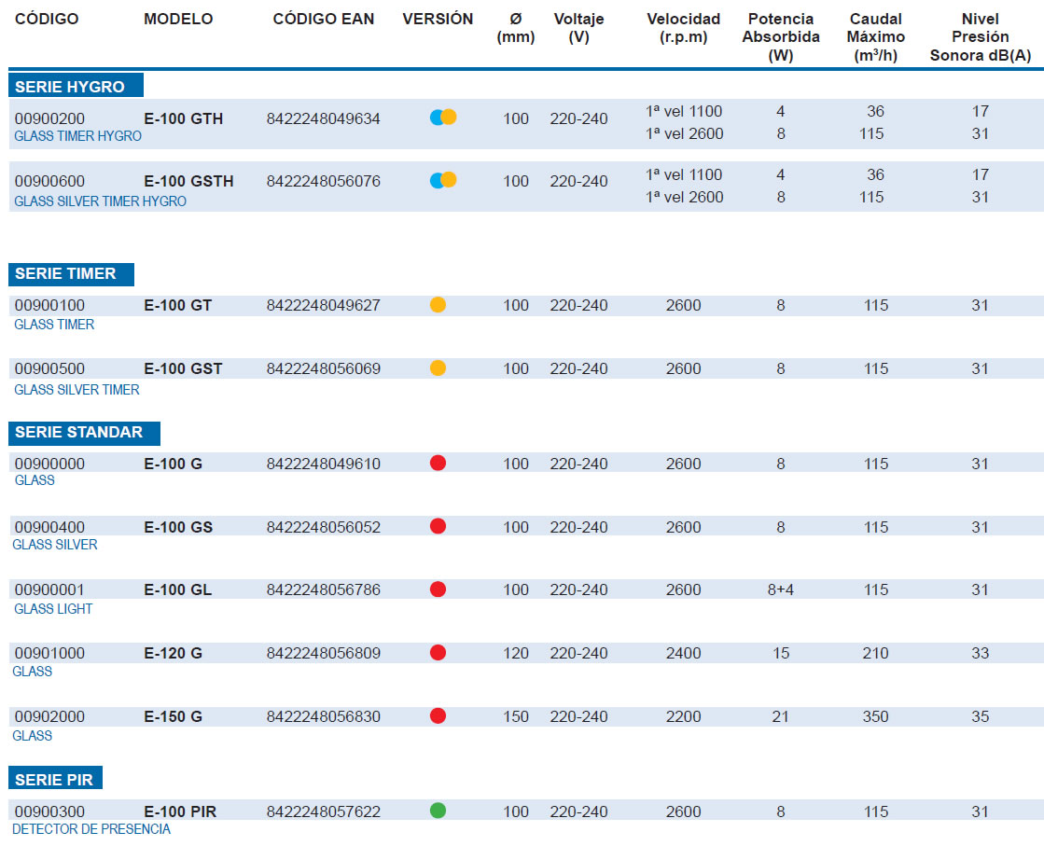Click the green version dot for E-100 PIR
The height and width of the screenshot is (846, 1044).
pos(438,811)
